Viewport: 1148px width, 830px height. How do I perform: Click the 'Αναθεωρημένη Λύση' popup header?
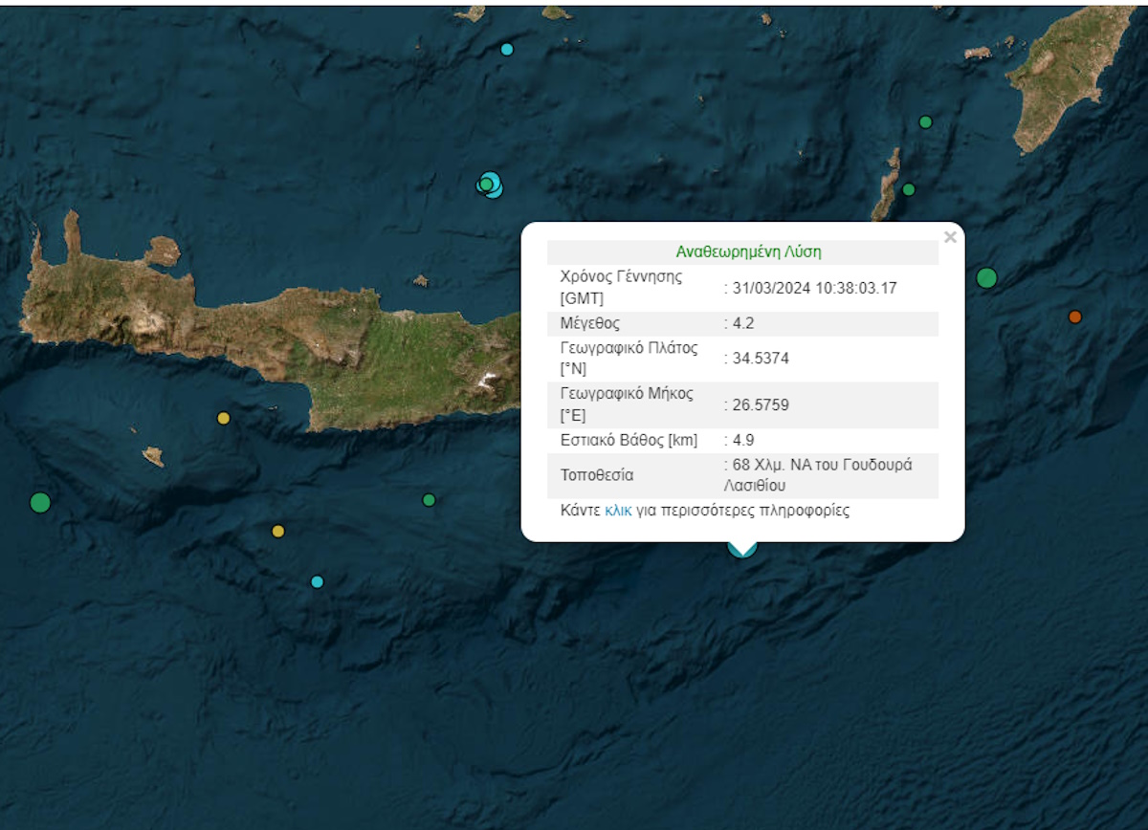749,252
